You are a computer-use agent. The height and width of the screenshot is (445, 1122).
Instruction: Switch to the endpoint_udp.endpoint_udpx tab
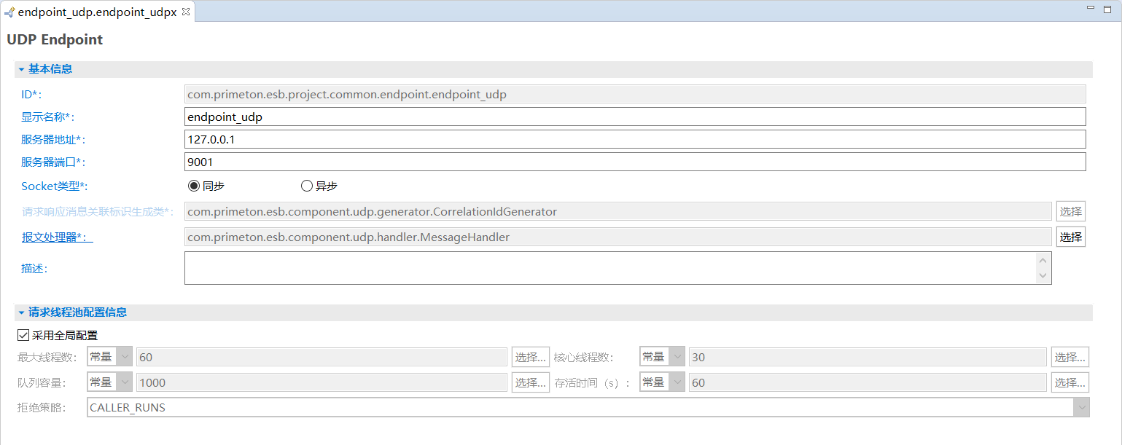pyautogui.click(x=96, y=12)
